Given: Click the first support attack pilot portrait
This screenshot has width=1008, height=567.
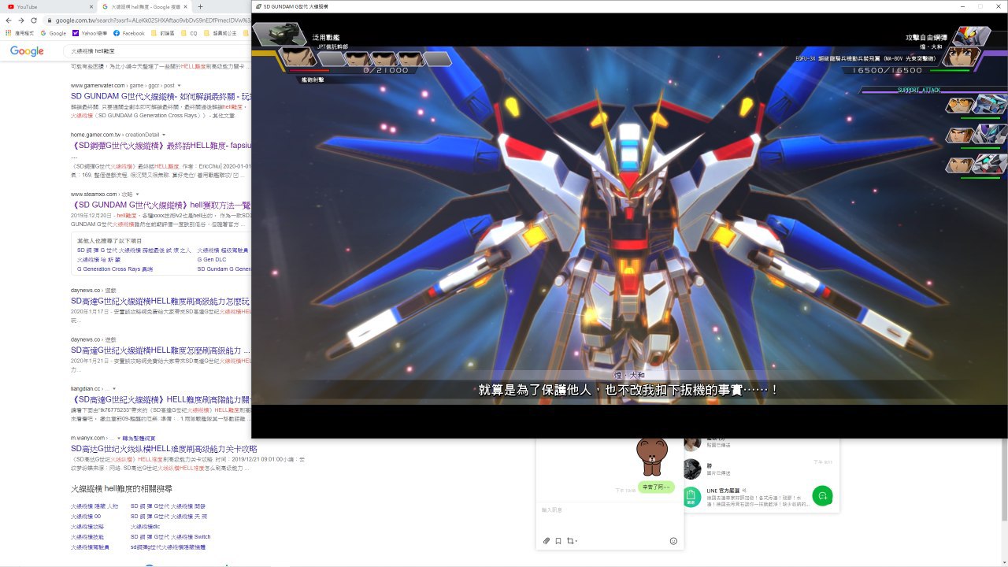Looking at the screenshot, I should pos(959,105).
